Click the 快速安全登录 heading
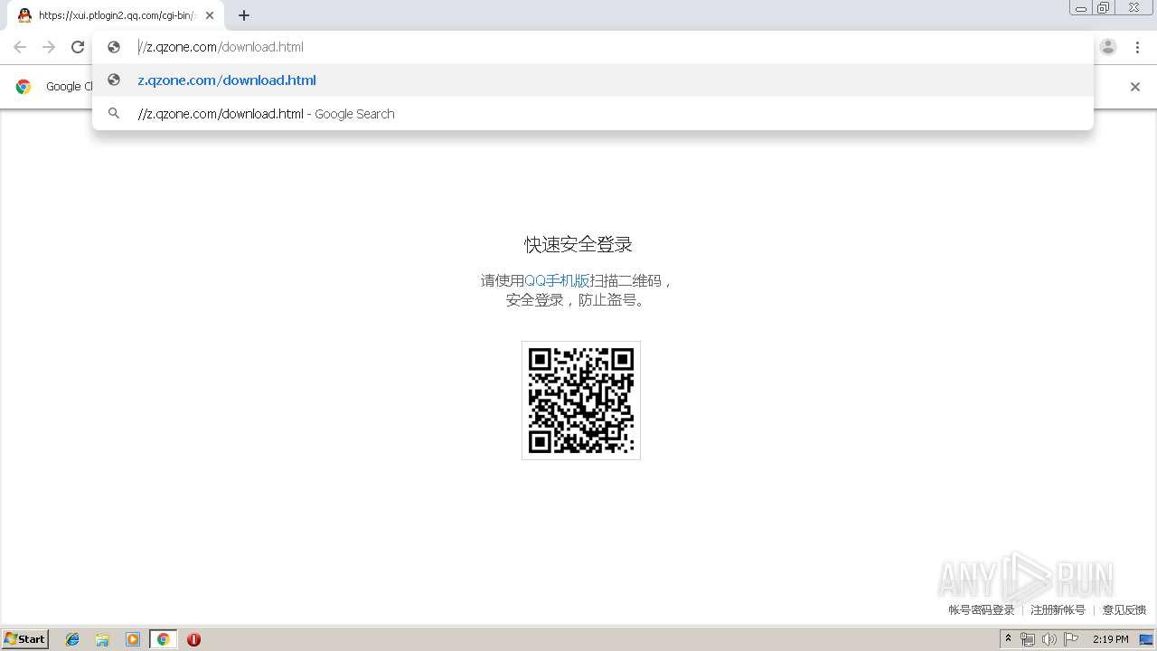 578,245
